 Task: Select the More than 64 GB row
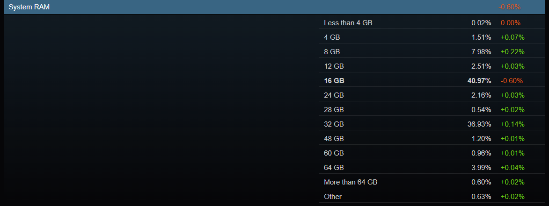[x=432, y=182]
